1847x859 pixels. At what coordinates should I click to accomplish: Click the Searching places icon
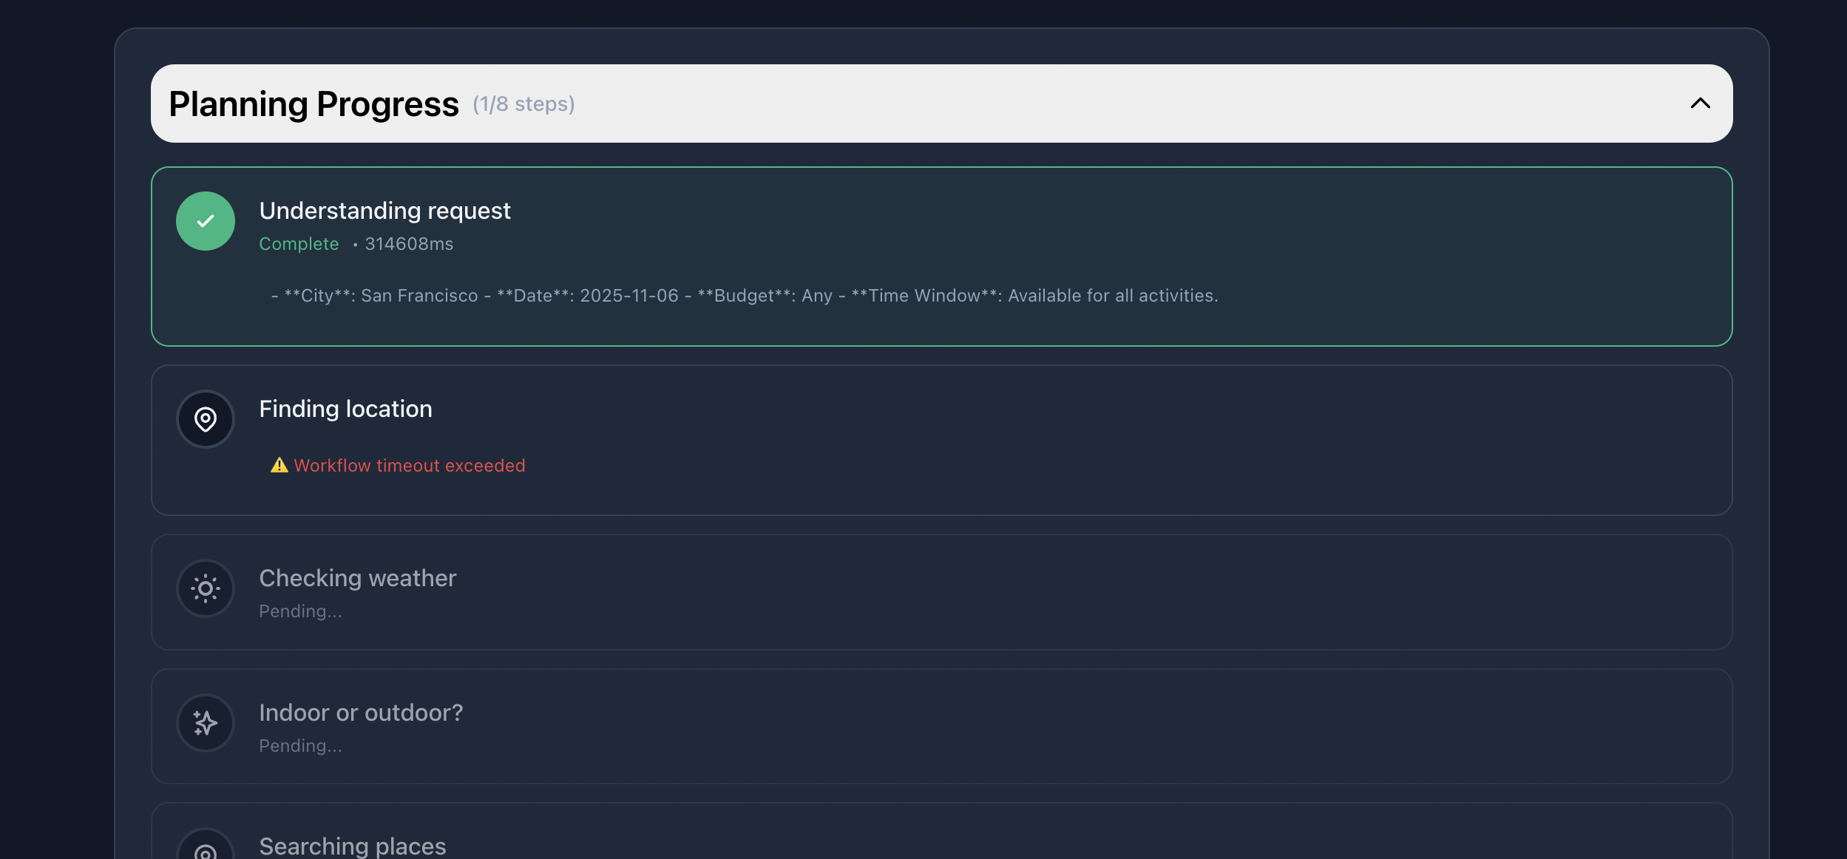click(206, 850)
